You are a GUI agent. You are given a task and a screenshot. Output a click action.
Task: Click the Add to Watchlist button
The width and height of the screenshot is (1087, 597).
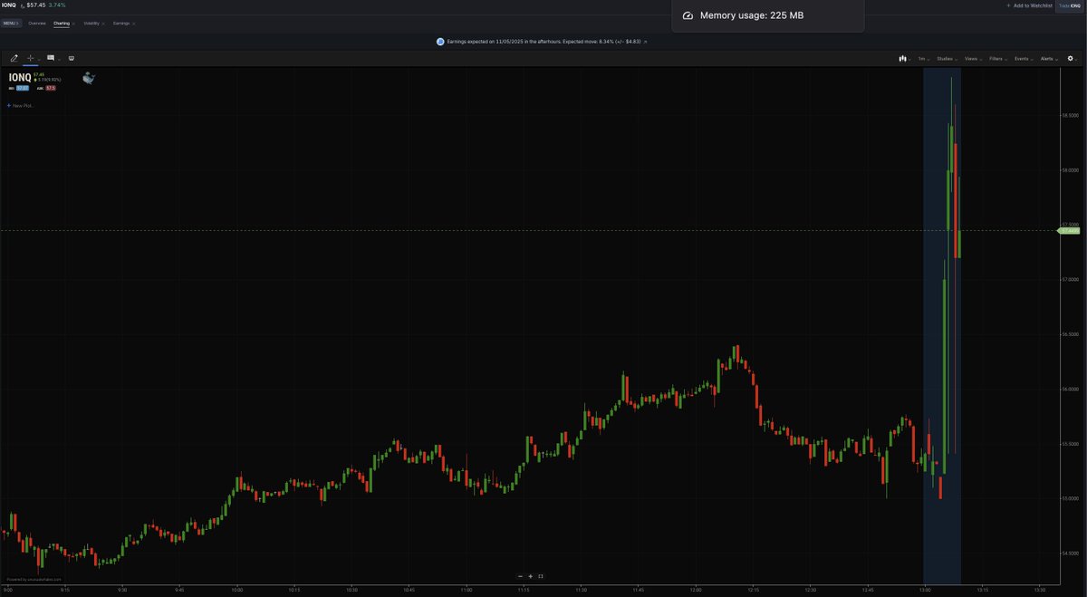1029,5
